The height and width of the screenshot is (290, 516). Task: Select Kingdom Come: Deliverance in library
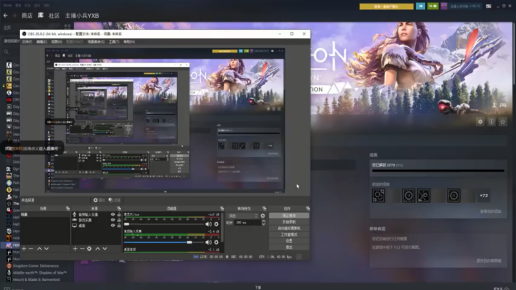[35, 266]
